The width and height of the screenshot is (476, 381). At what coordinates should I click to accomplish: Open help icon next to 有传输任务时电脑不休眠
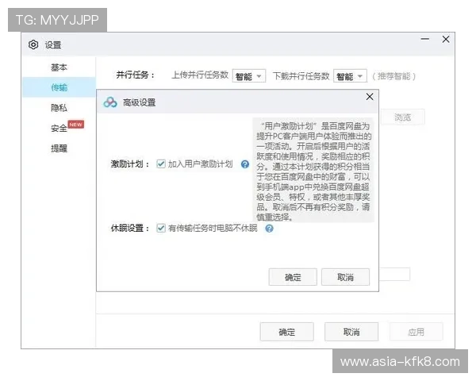[269, 228]
